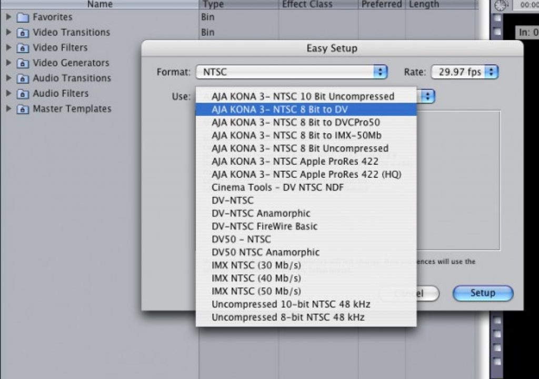Open the Format dropdown showing NTSC

click(x=292, y=72)
